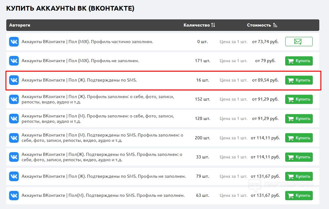
Task: Open 'Пол (Ж). Подтверждены по SMS.' 16 шт. listing
Action: click(x=79, y=80)
